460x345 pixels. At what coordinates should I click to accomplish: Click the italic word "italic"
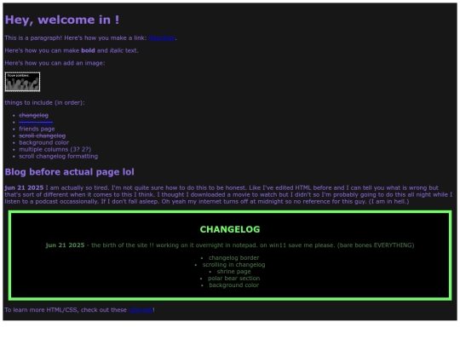point(117,50)
